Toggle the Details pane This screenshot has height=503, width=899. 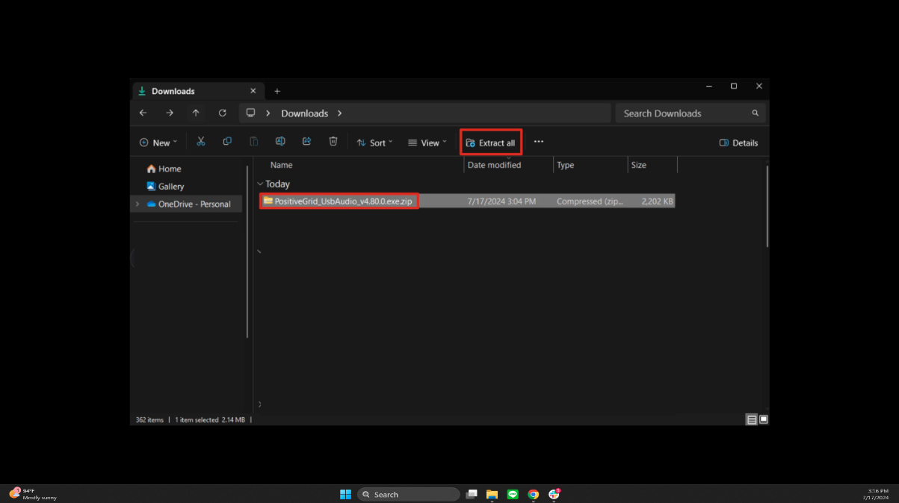(738, 143)
